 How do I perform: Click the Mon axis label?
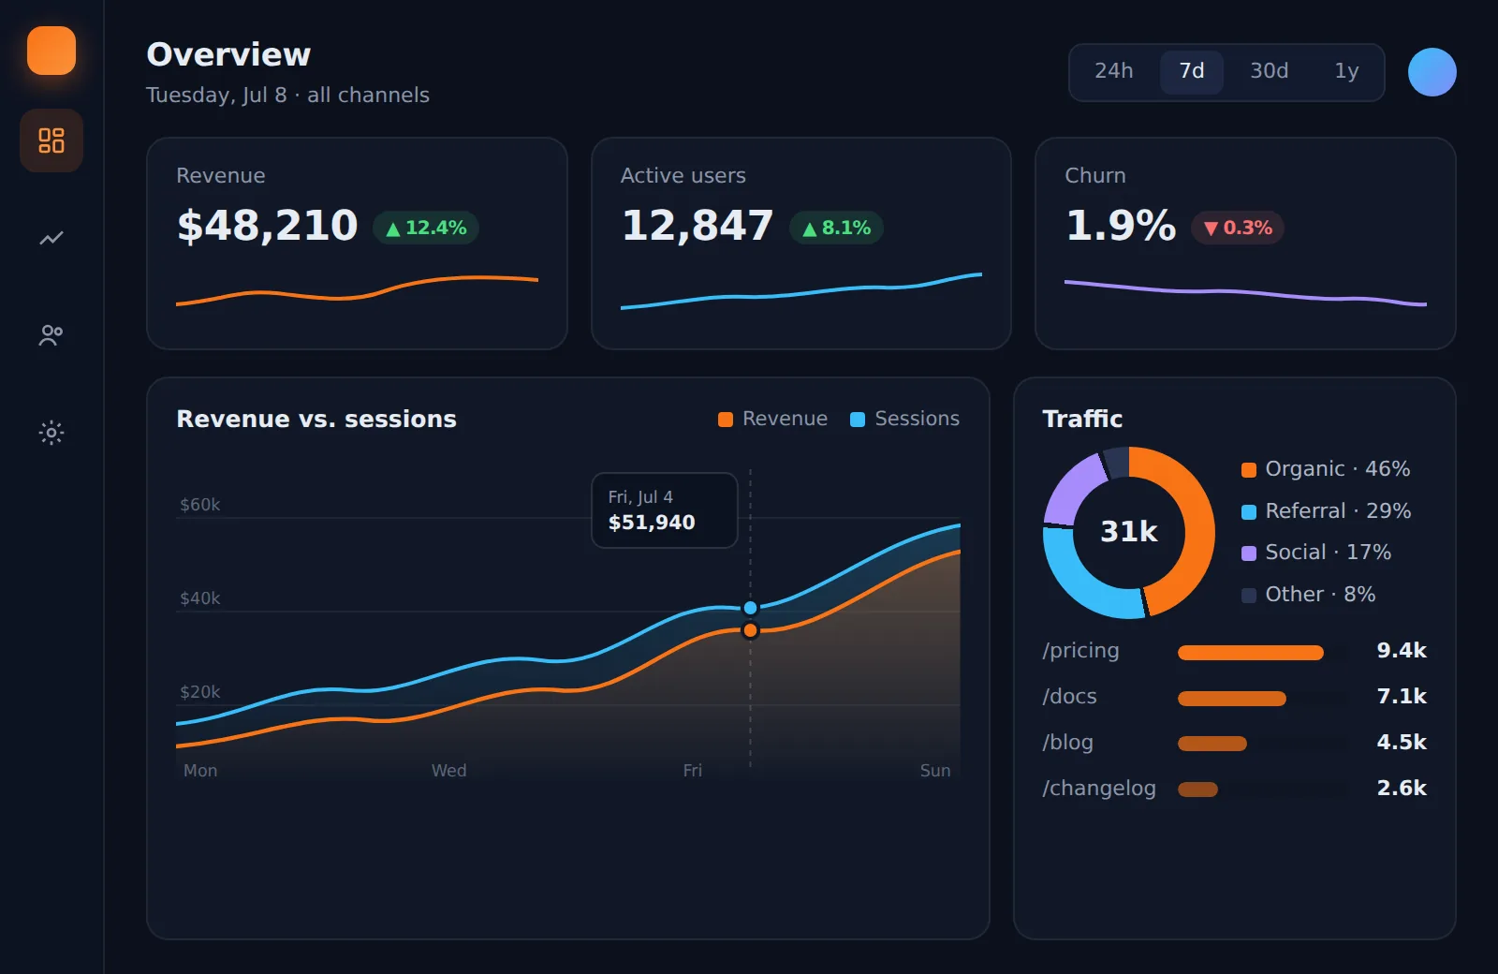click(200, 771)
